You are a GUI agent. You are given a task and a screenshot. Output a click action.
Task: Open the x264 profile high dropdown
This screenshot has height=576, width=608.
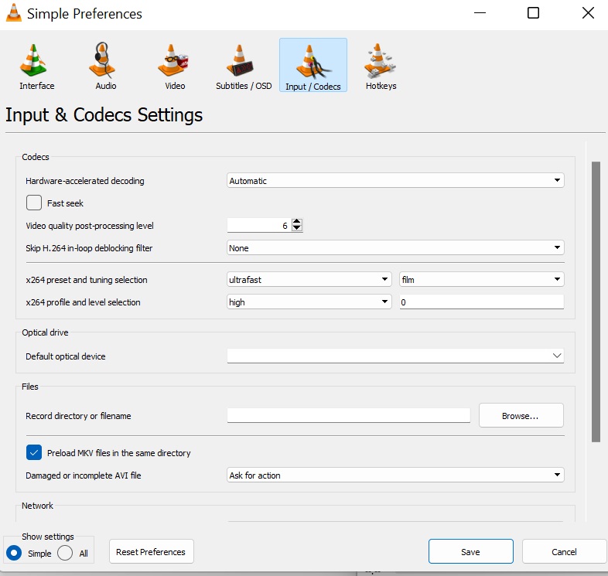click(x=309, y=302)
